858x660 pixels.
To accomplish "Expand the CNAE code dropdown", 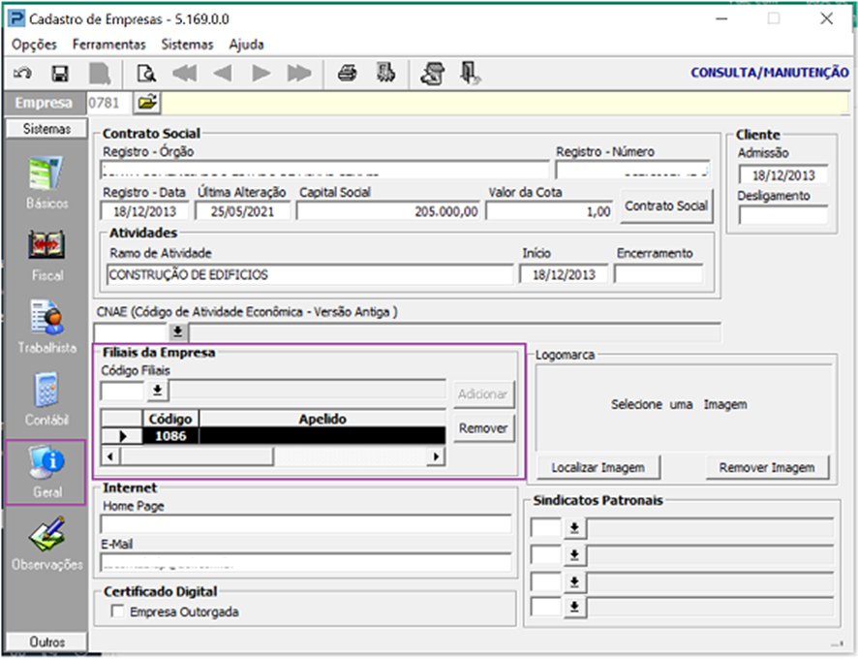I will (x=178, y=331).
